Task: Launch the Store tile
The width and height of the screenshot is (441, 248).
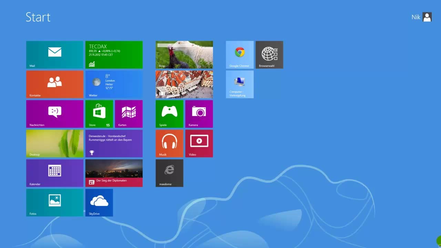Action: pos(99,114)
